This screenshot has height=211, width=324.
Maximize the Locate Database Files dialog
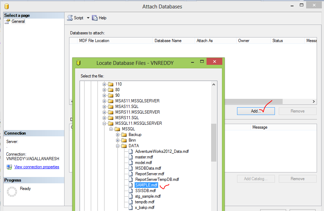(x=202, y=62)
